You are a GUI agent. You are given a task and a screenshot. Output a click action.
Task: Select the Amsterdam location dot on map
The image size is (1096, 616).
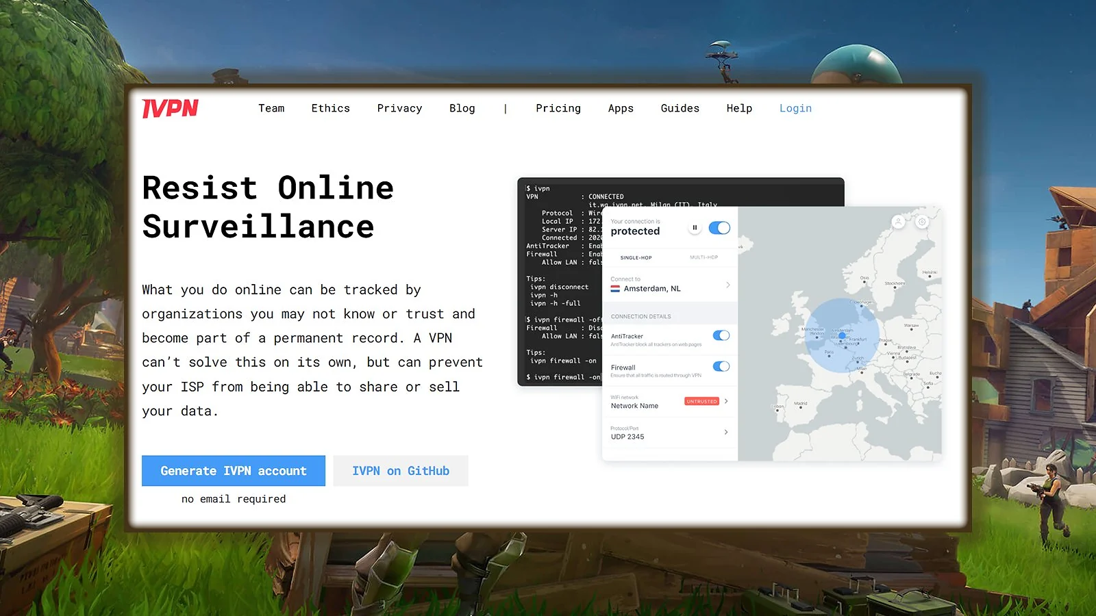pos(842,335)
